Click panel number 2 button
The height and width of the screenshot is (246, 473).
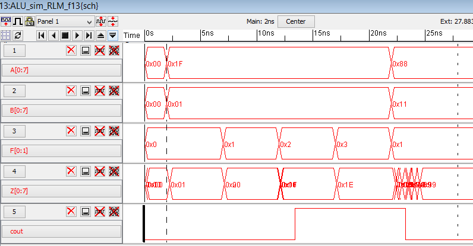point(14,91)
